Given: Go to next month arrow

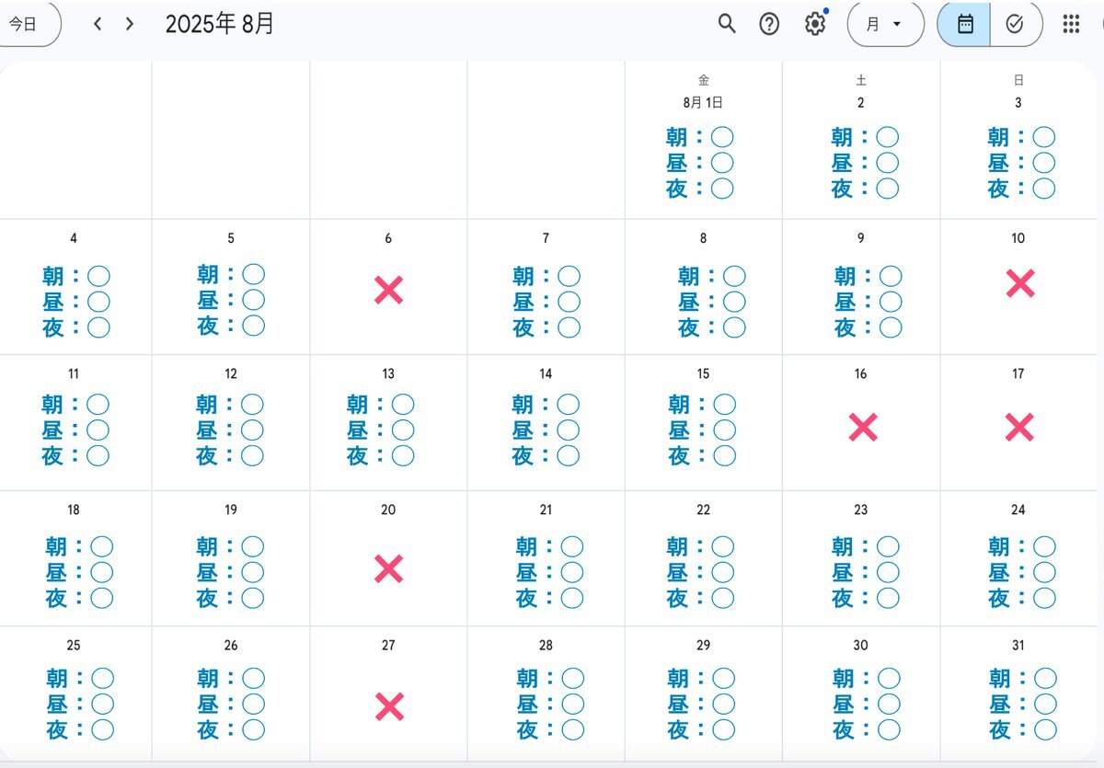Looking at the screenshot, I should click(x=130, y=24).
